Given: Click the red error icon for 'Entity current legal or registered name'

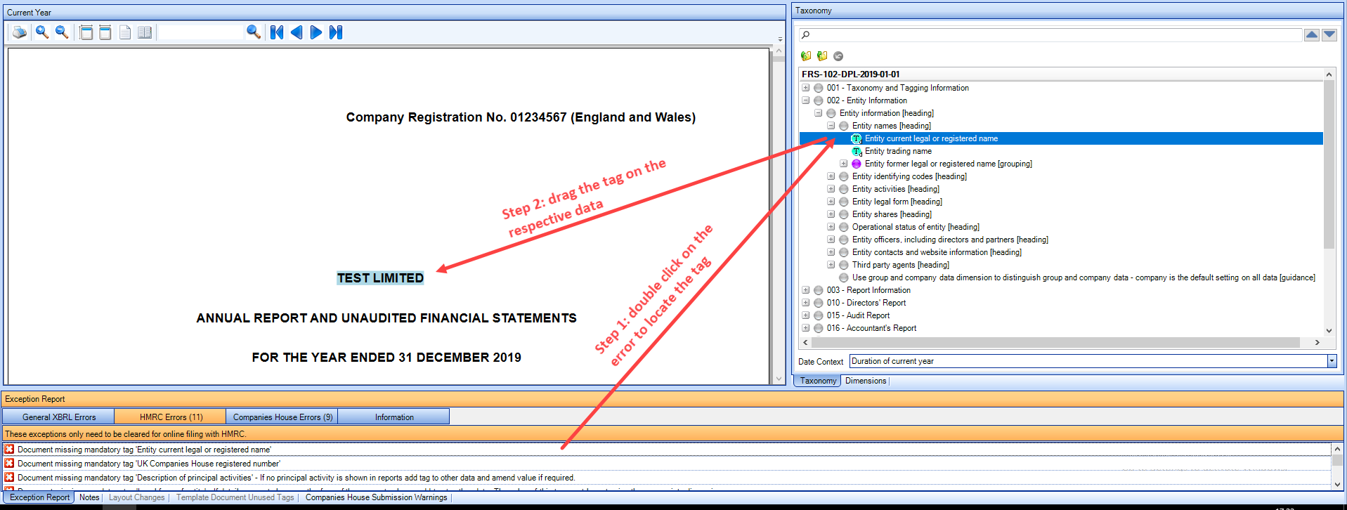Looking at the screenshot, I should pyautogui.click(x=9, y=449).
